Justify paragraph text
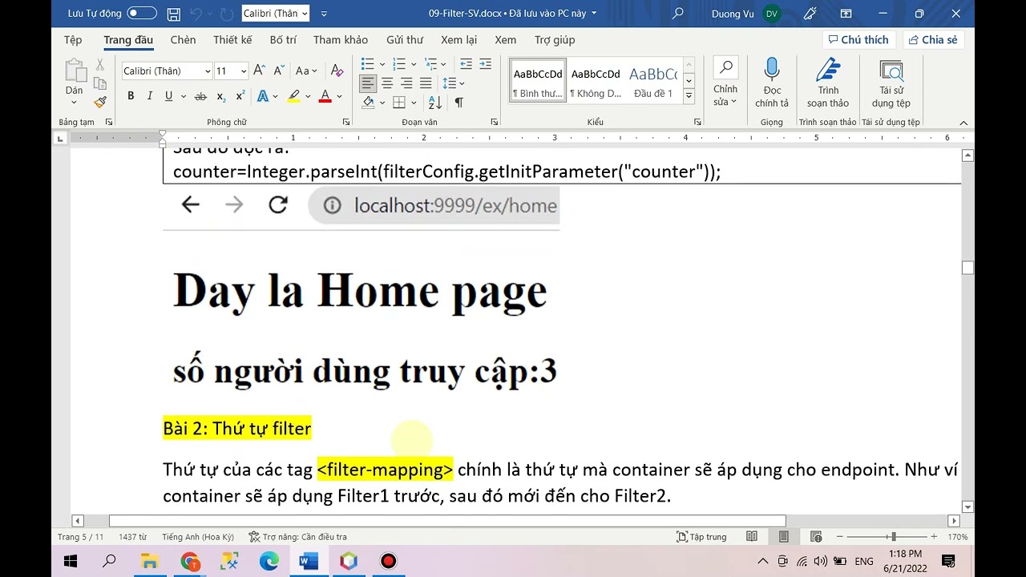 (x=426, y=83)
